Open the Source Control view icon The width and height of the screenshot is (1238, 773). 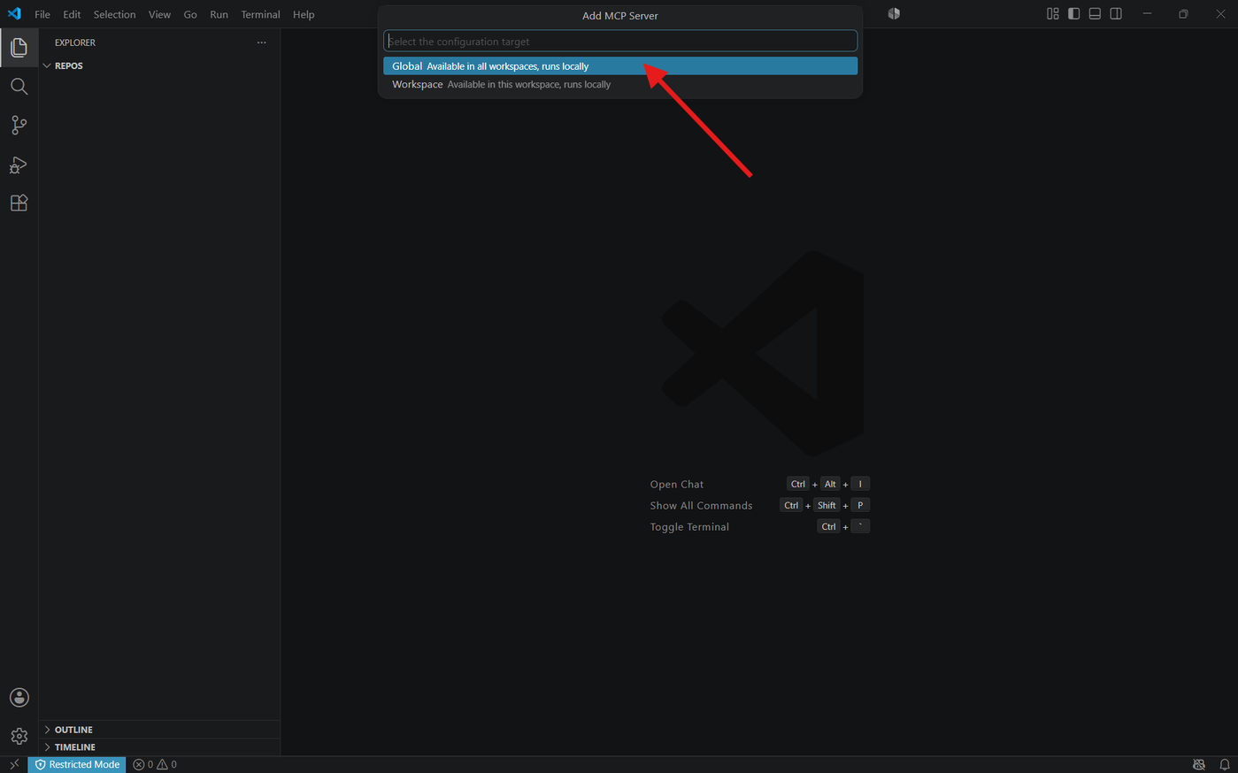(x=19, y=125)
